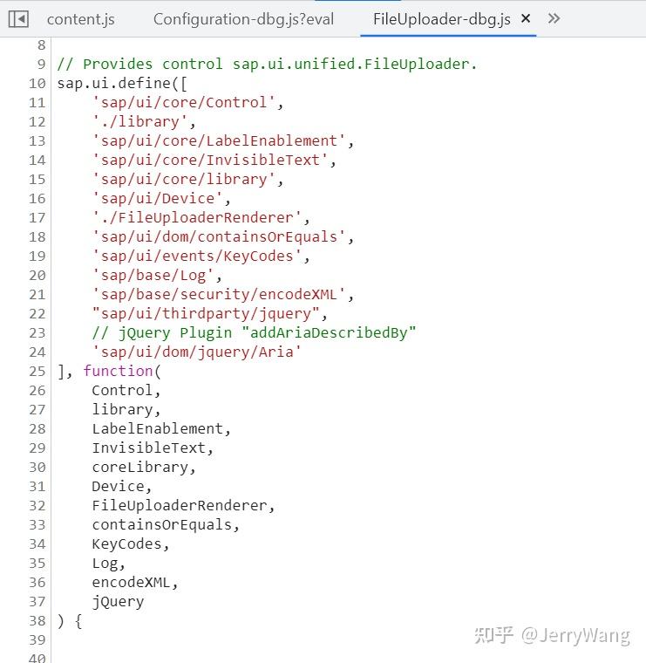The image size is (646, 663).
Task: Click line number 32 in the gutter
Action: coord(37,506)
